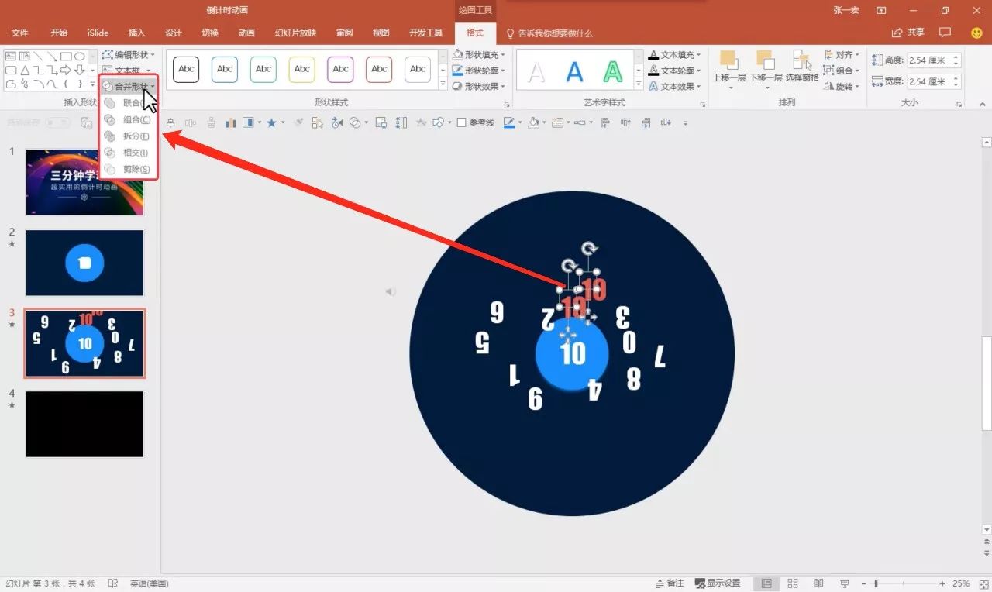Open the 旋转 rotate dropdown
The width and height of the screenshot is (992, 592).
(841, 86)
